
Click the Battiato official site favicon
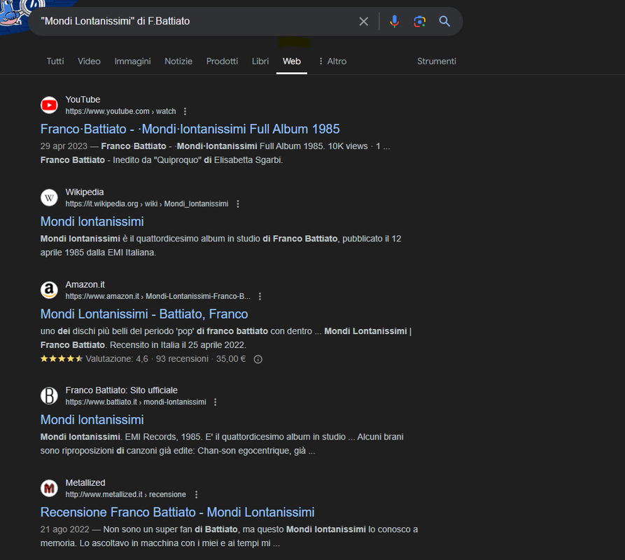pyautogui.click(x=49, y=395)
